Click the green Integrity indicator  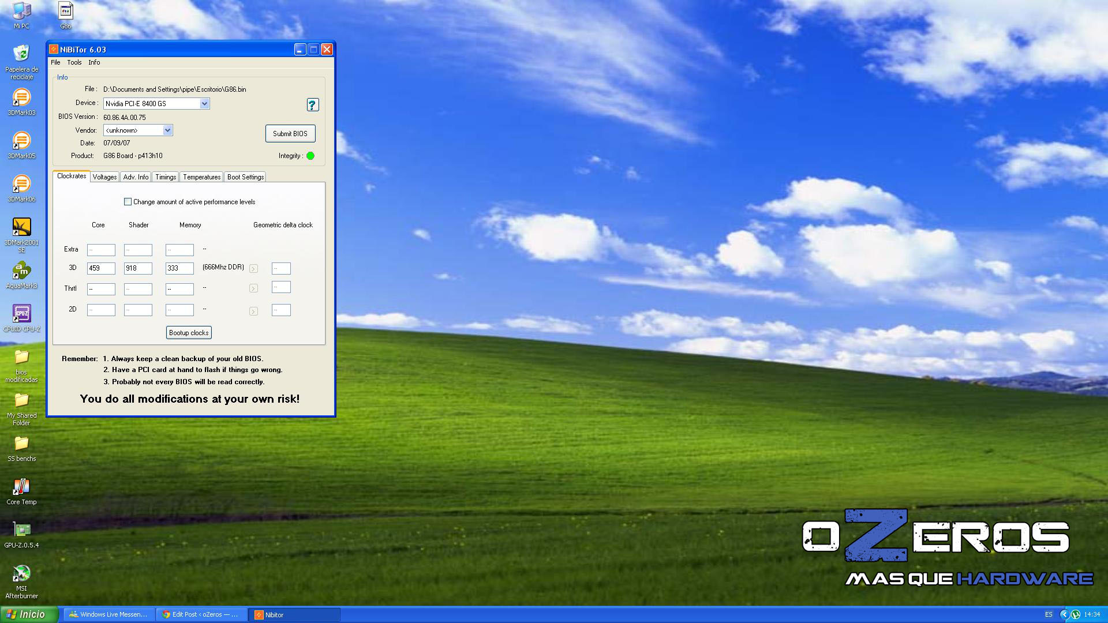click(310, 156)
